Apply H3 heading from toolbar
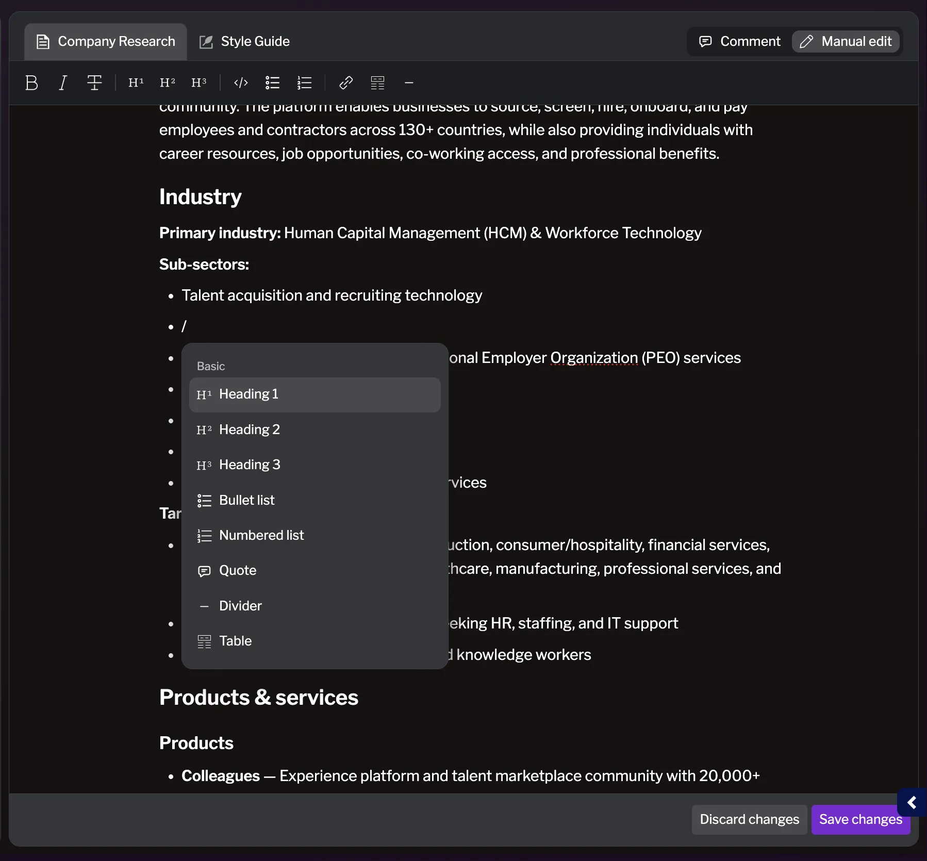 [199, 82]
